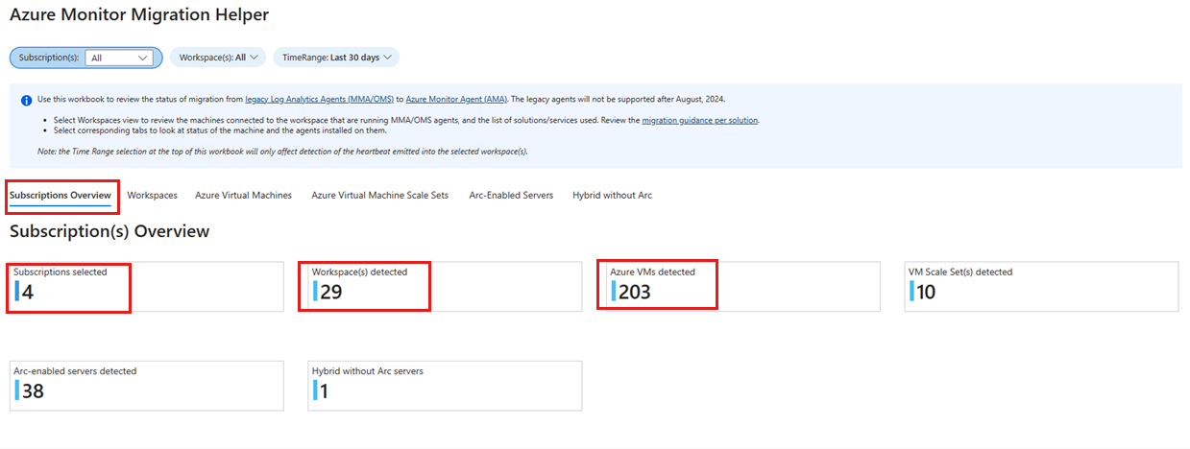1190x449 pixels.
Task: Click the Subscriptions selected tile showing 4
Action: 147,286
